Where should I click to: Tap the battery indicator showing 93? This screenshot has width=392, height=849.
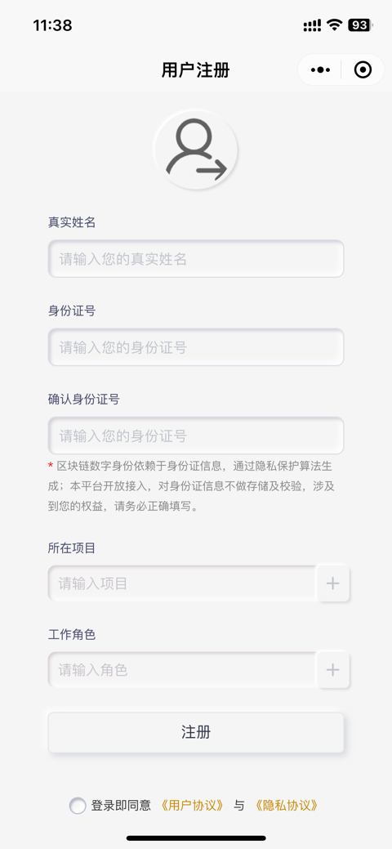tap(359, 25)
